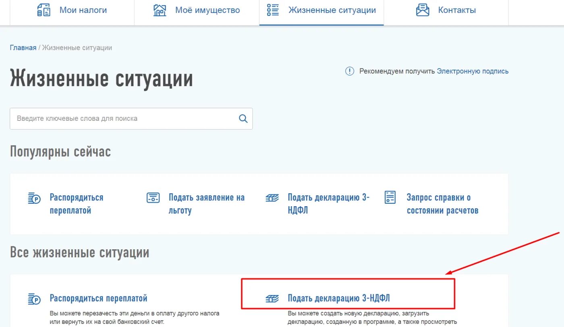Open popular Подать декларацию 3-НДФЛ link
This screenshot has height=327, width=564.
[328, 204]
